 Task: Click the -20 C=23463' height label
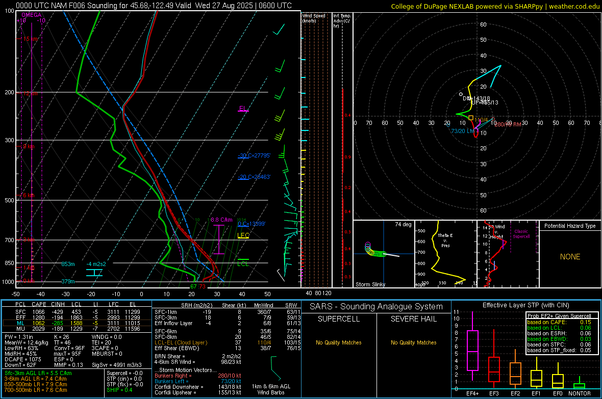(254, 177)
